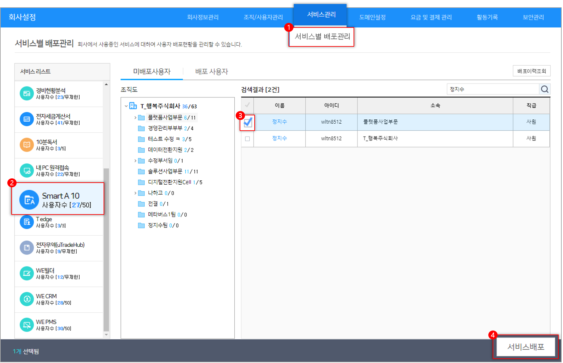This screenshot has height=363, width=563.
Task: Click the Tedge service icon
Action: click(27, 222)
